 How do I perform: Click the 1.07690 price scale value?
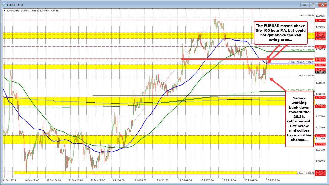(x=320, y=116)
